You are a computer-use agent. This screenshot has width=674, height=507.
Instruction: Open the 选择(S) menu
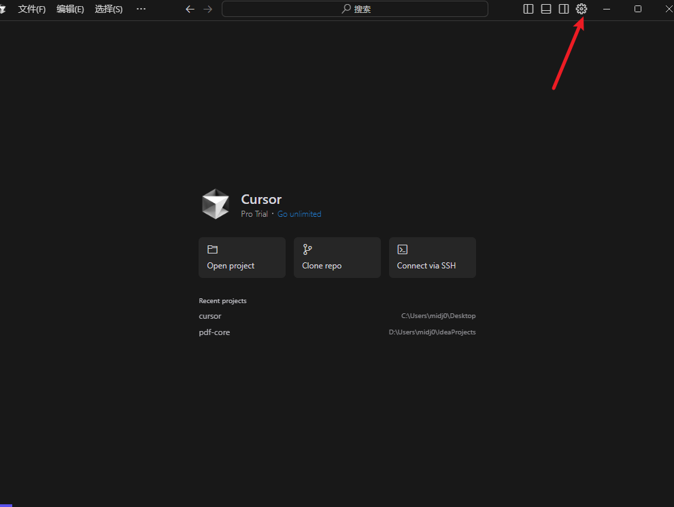pos(109,9)
